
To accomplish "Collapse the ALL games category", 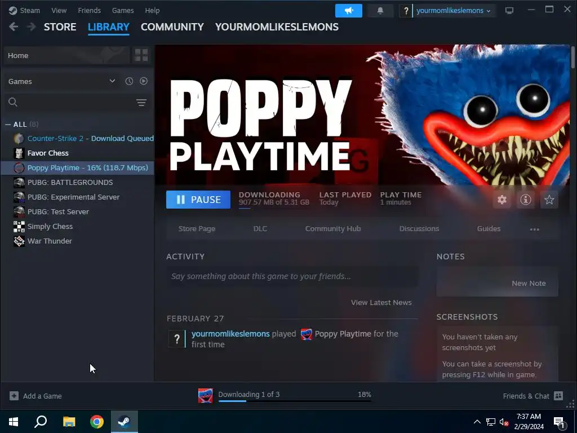I will 8,125.
